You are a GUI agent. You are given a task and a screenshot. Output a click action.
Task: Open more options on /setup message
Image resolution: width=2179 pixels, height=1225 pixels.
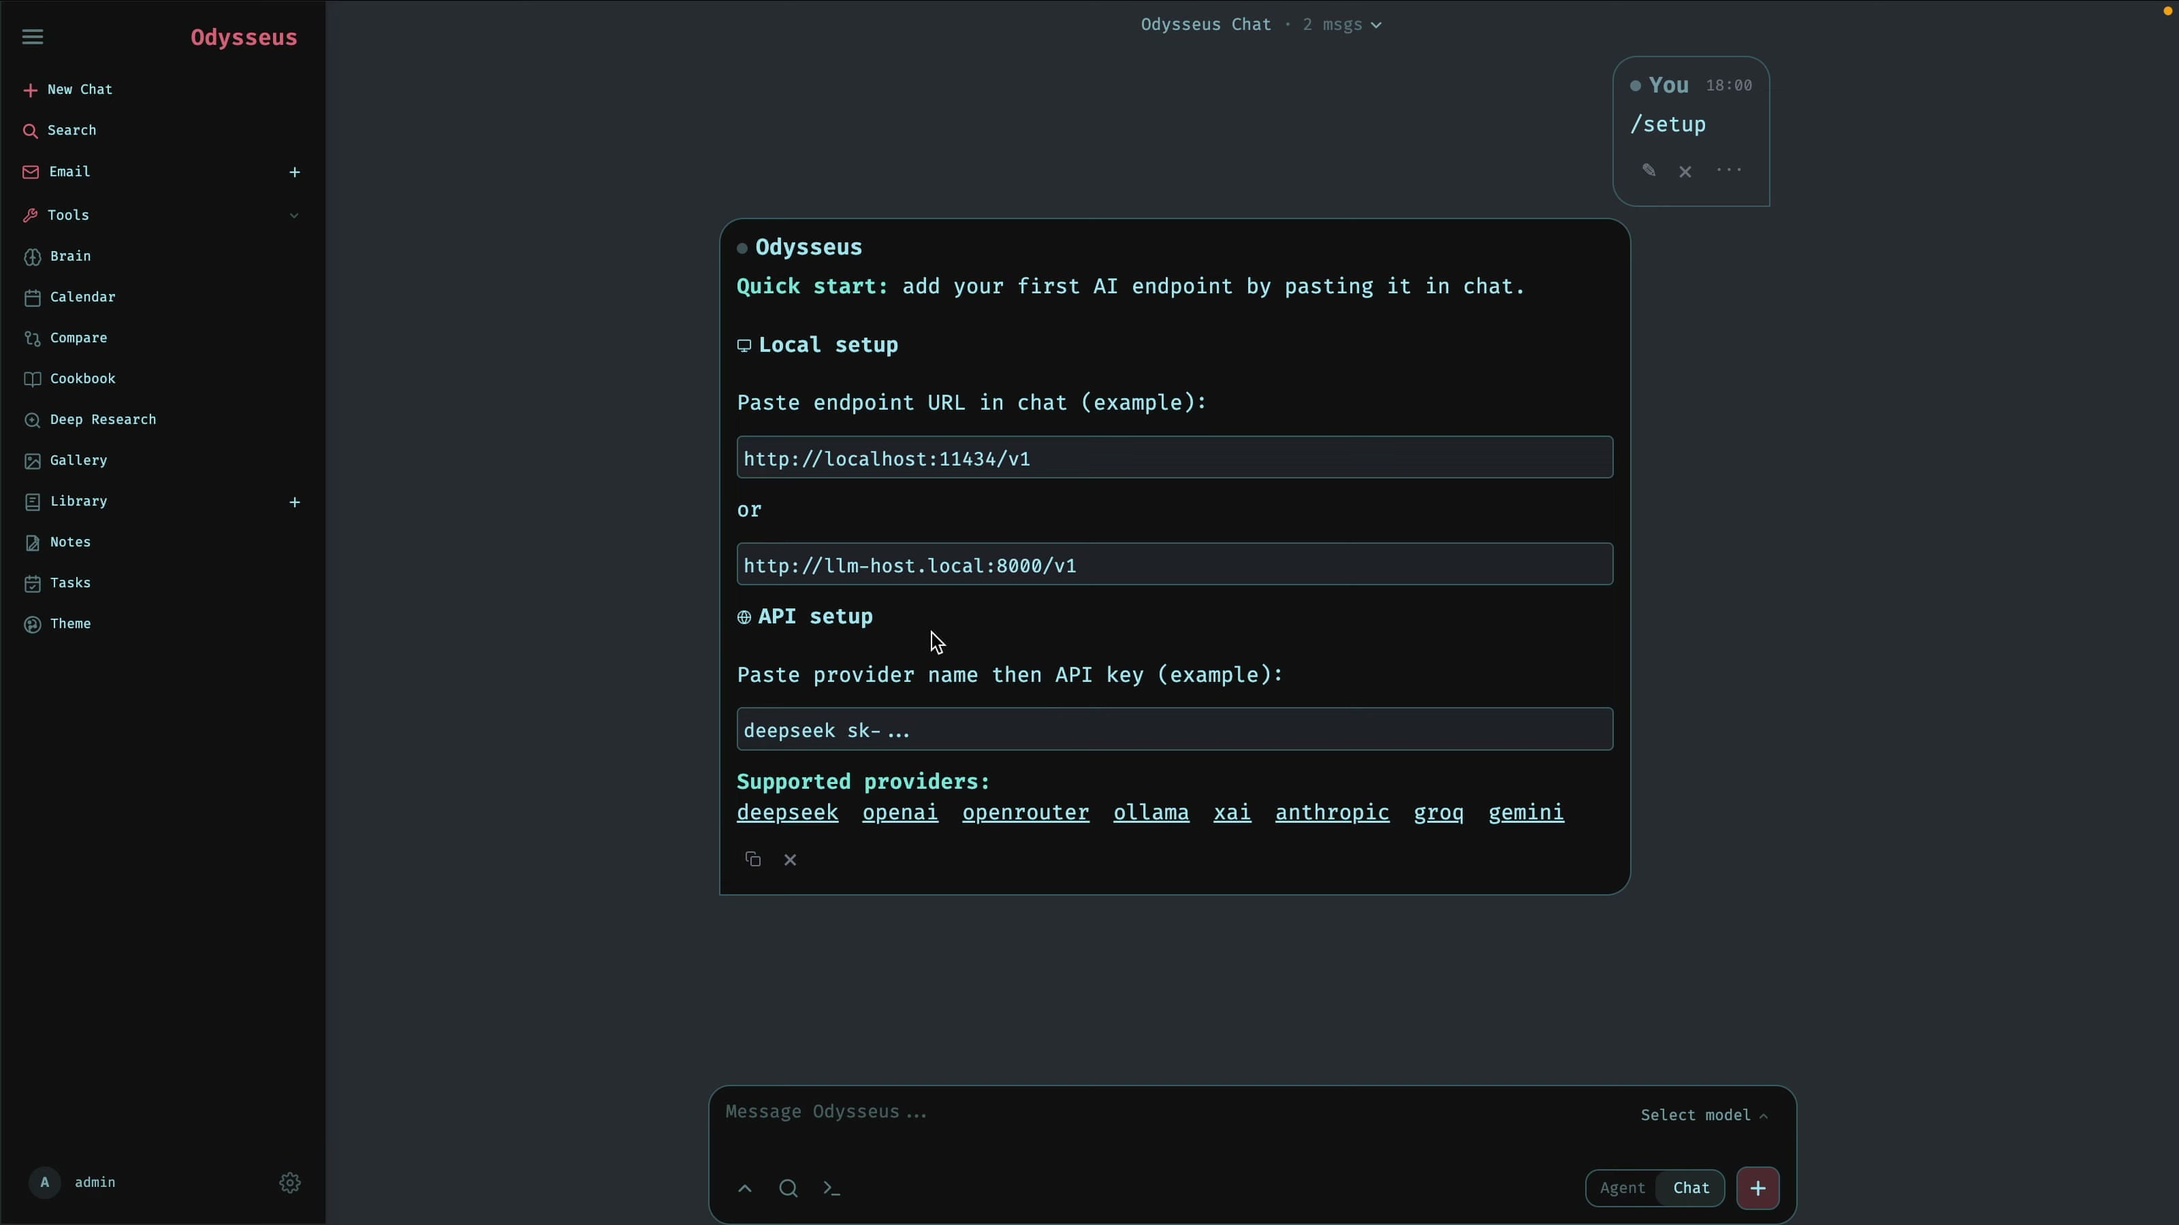coord(1729,170)
